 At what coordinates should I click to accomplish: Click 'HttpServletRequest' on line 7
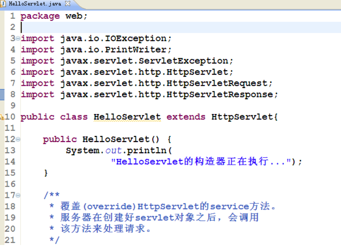pos(217,83)
